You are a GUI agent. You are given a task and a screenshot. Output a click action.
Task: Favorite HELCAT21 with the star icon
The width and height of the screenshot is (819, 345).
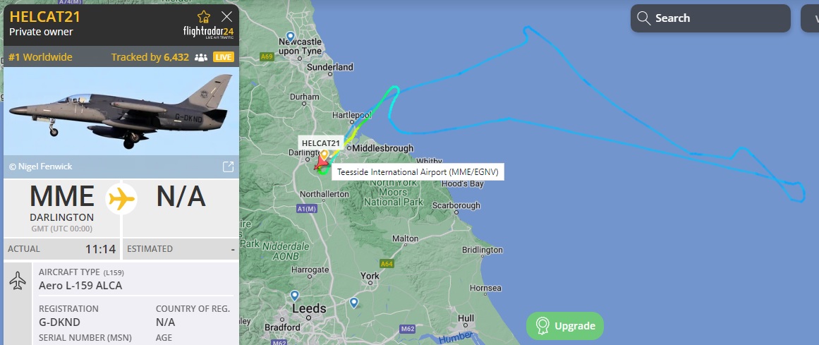[204, 17]
